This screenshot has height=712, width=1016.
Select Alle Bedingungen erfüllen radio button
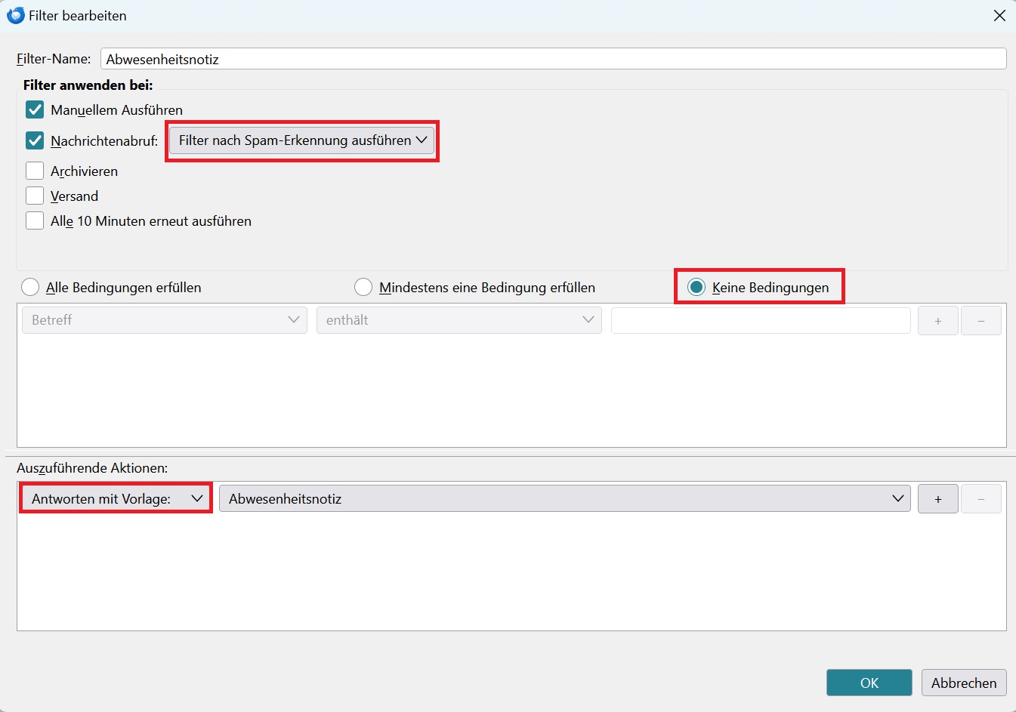coord(30,288)
